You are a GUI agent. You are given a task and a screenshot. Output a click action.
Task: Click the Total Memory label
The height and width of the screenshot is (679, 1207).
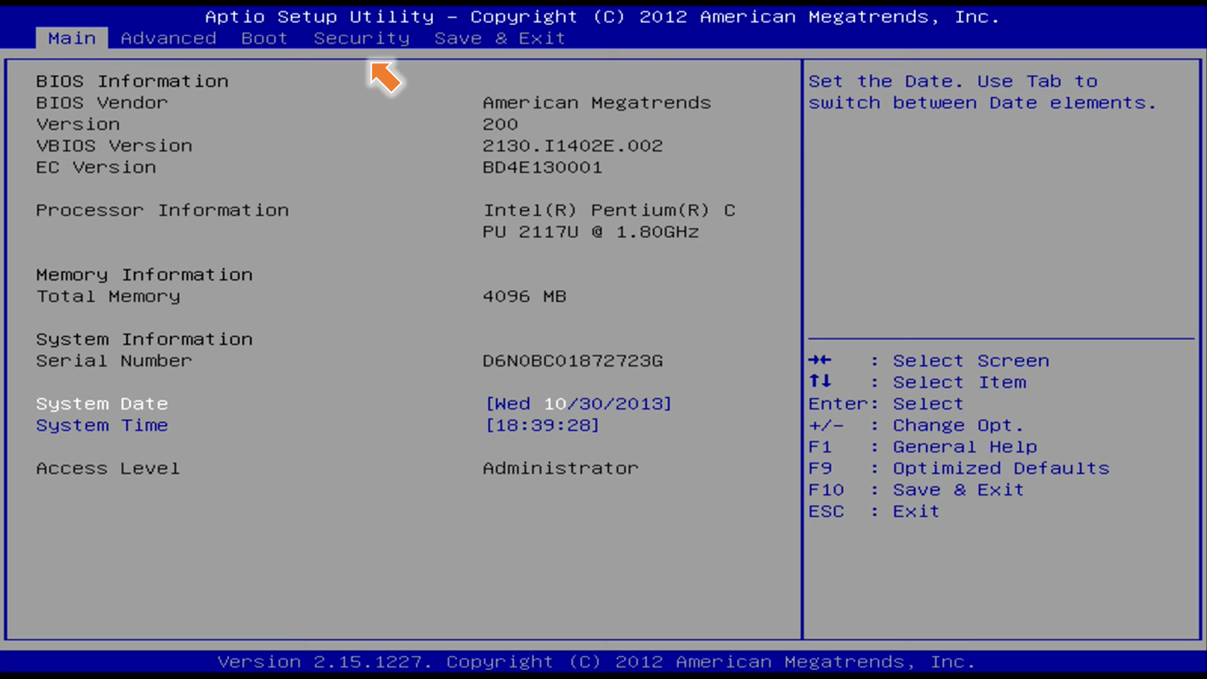pos(108,296)
